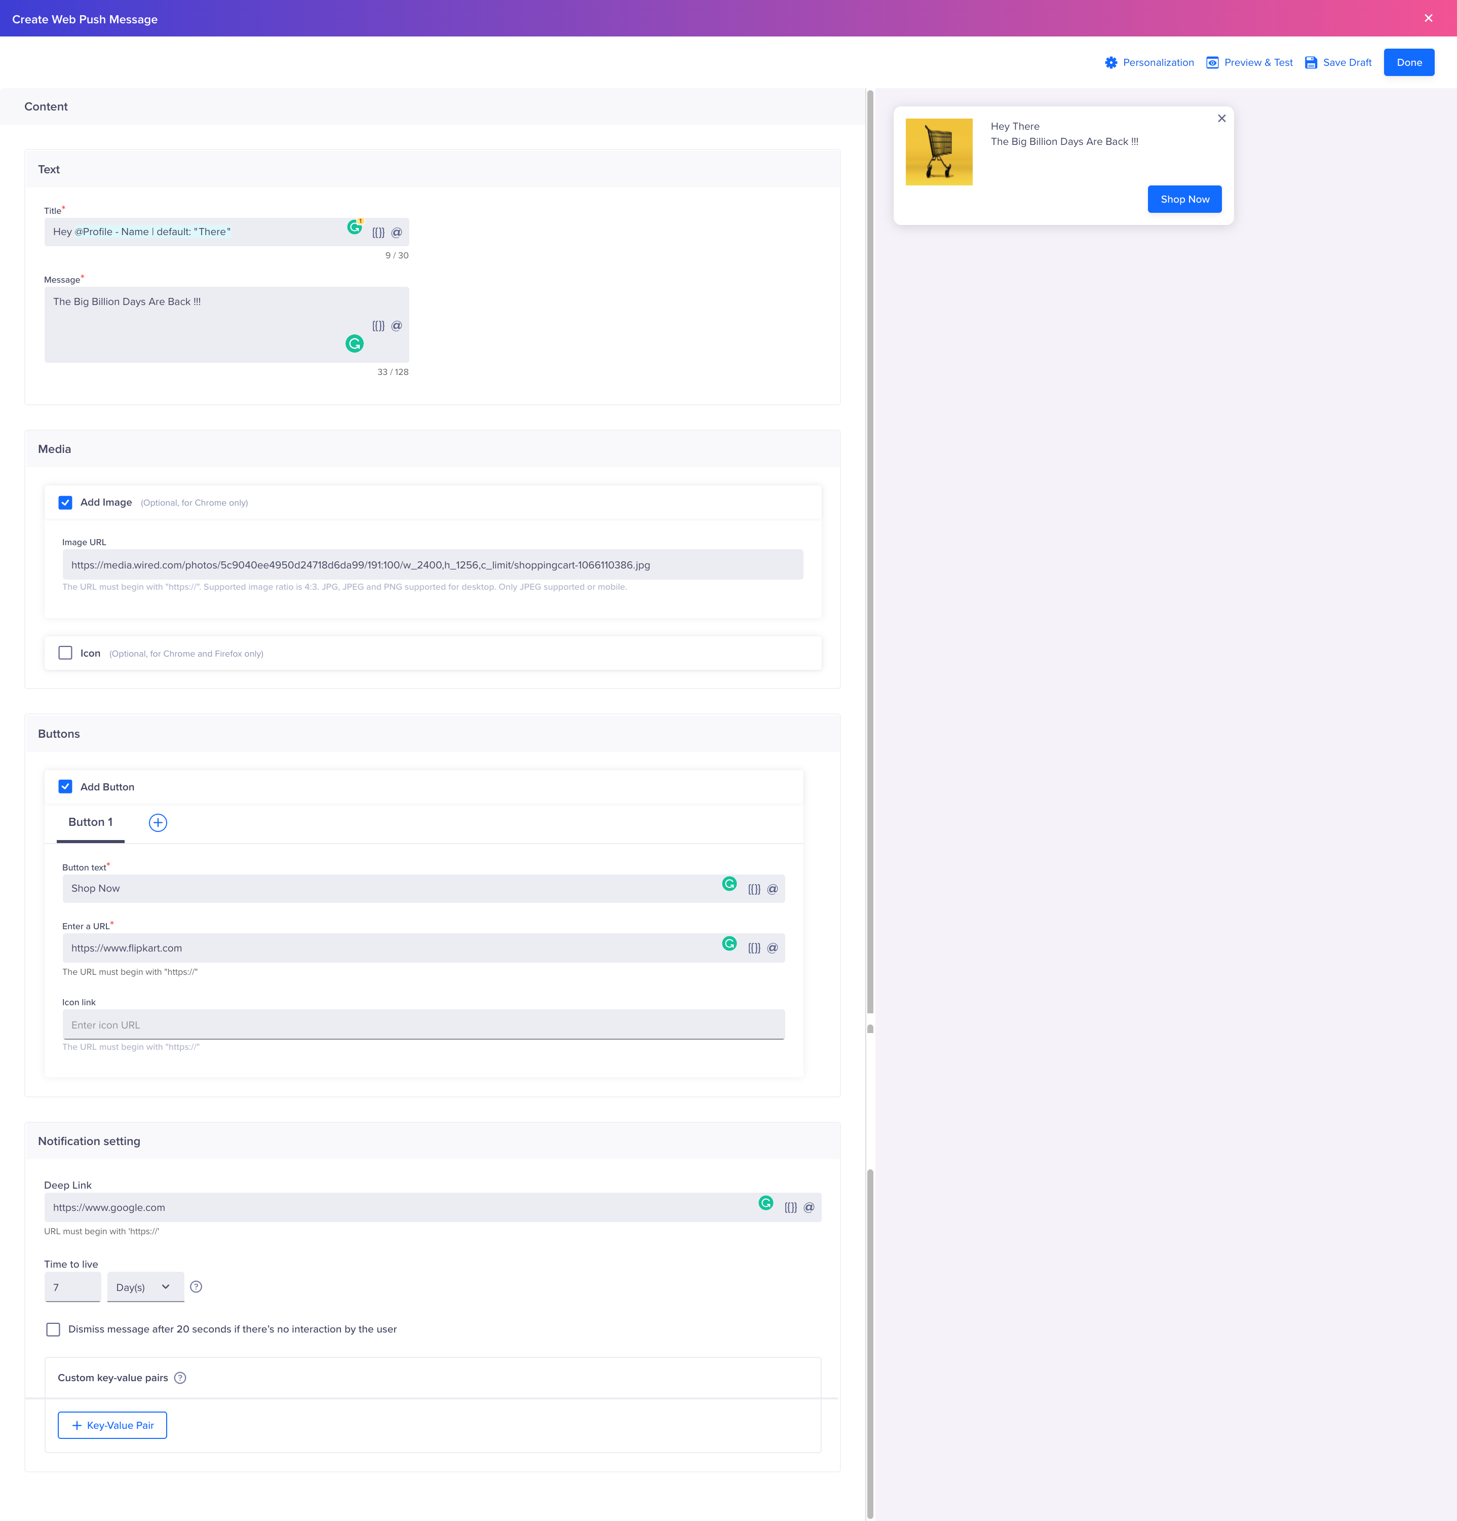Open Preview & Test eye icon
1457x1521 pixels.
1212,63
